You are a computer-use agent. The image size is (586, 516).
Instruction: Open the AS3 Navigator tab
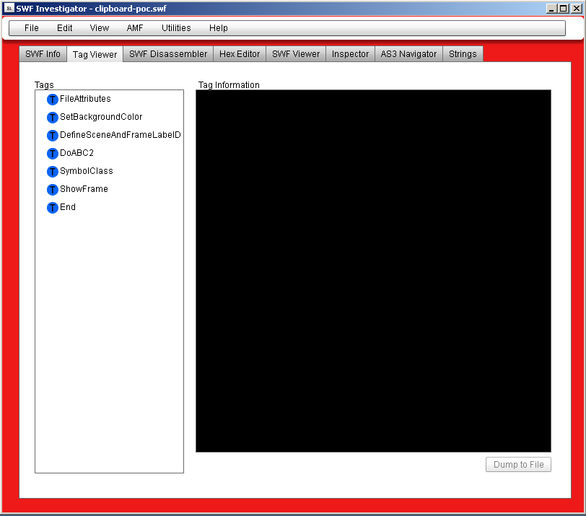pyautogui.click(x=408, y=54)
